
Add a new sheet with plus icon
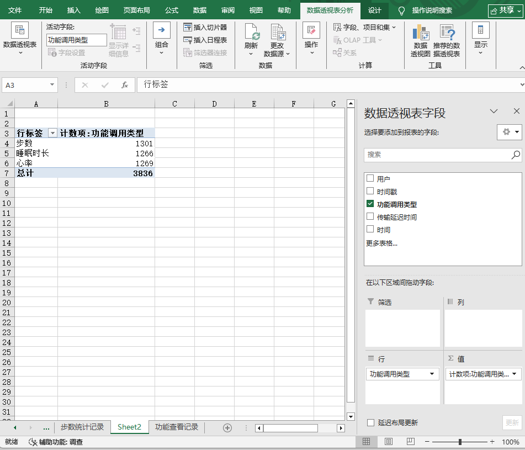pyautogui.click(x=227, y=427)
